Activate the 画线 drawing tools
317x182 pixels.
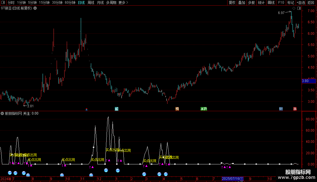point(271,3)
